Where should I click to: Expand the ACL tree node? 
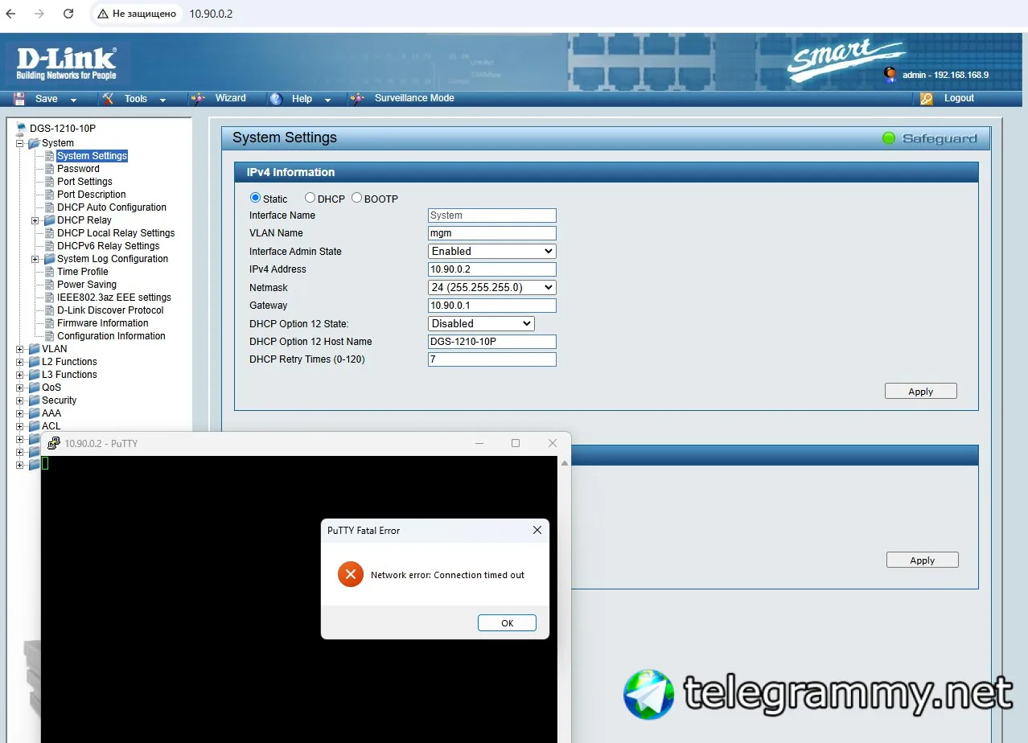coord(20,426)
